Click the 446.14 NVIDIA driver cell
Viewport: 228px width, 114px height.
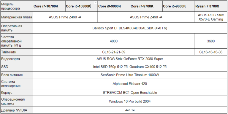[130, 110]
